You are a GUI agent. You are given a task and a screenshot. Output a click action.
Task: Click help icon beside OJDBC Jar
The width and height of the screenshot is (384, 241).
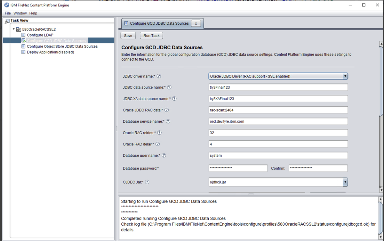click(x=147, y=182)
